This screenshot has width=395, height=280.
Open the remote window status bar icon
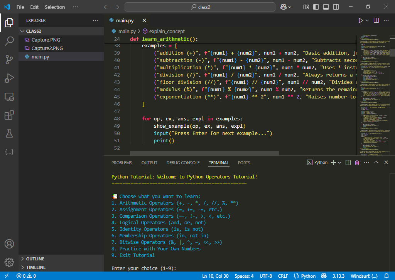coord(7,276)
